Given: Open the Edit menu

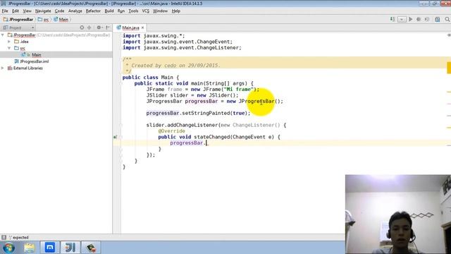Looking at the screenshot, I should (16, 11).
